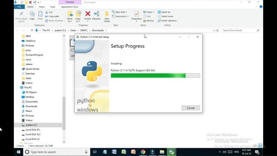Click the History command
The height and width of the screenshot is (156, 277).
click(x=148, y=21)
